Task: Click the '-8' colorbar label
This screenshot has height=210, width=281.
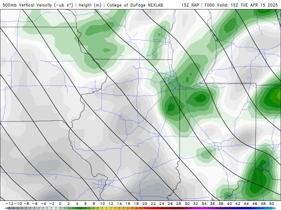Action: (x=26, y=204)
